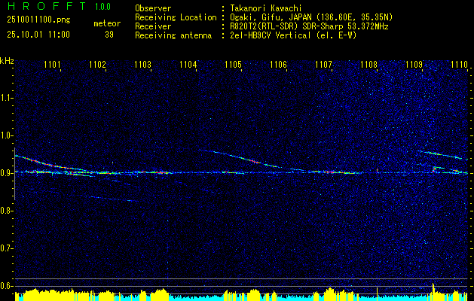Click the 1106 time marker
Image resolution: width=474 pixels, height=301 pixels.
click(x=278, y=64)
